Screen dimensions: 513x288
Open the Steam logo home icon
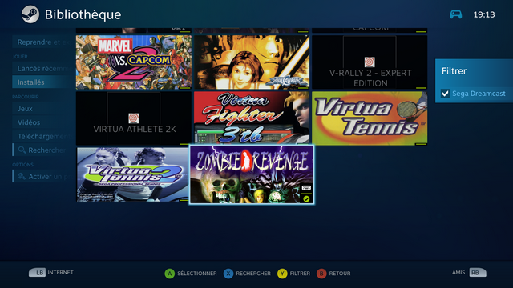click(x=30, y=14)
